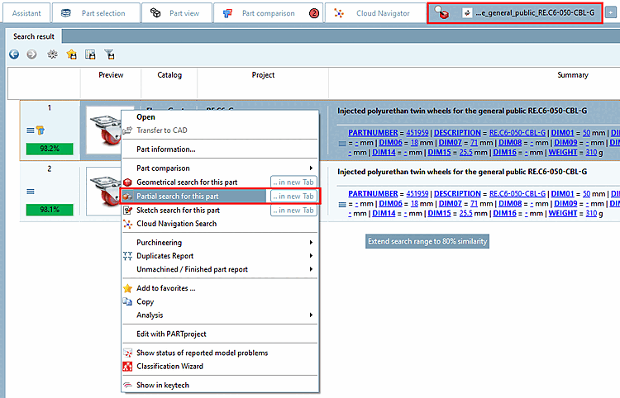Click the save search results table icon

tap(90, 54)
